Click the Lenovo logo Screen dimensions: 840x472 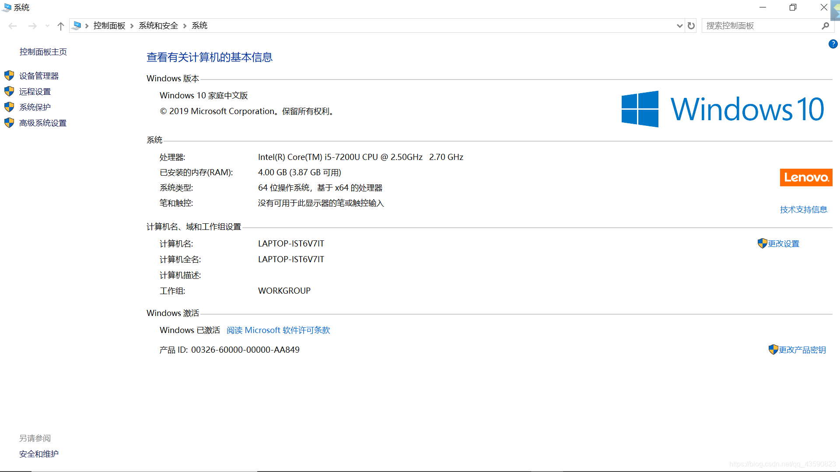(806, 177)
